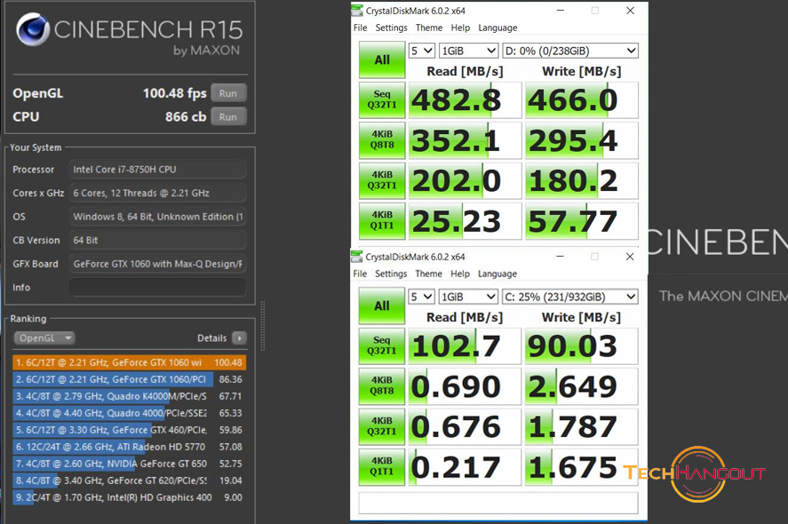Start All tests for drive C
Image resolution: width=788 pixels, height=524 pixels.
(x=382, y=306)
